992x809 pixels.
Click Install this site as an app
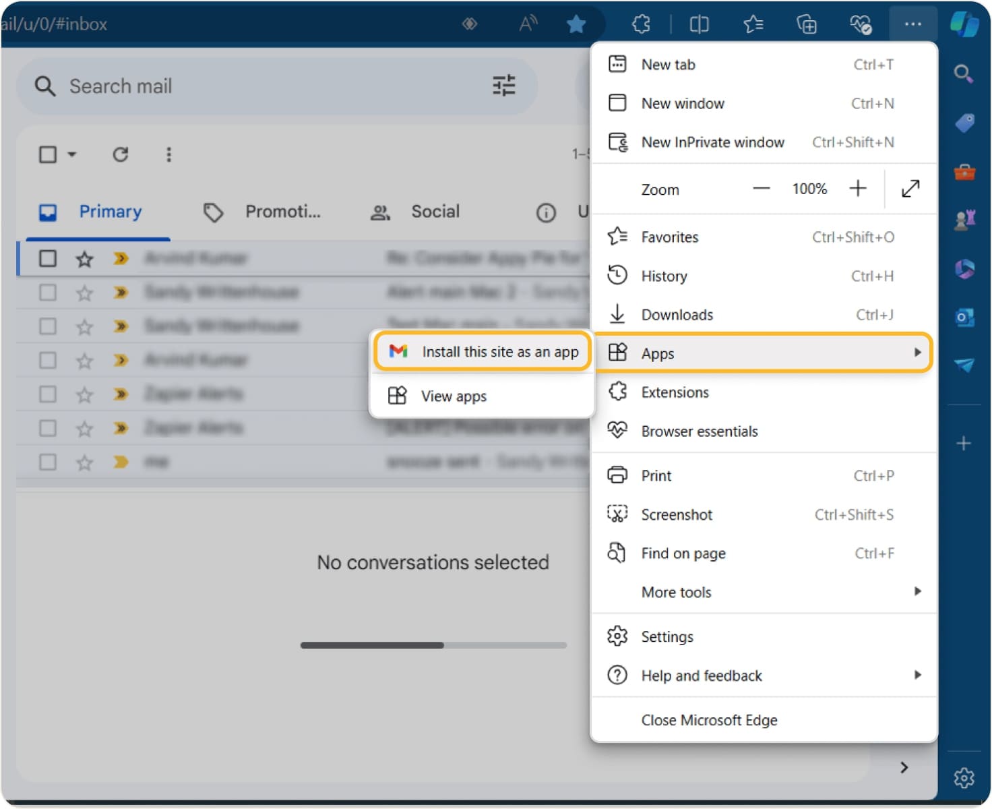tap(500, 351)
